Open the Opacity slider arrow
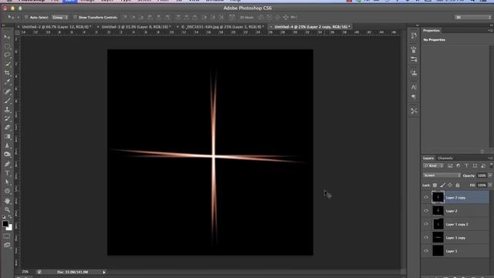 tap(490, 175)
